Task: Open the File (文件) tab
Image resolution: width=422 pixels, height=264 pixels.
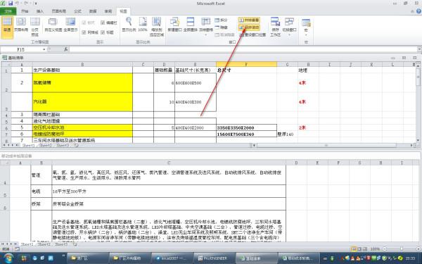Action: (x=8, y=11)
